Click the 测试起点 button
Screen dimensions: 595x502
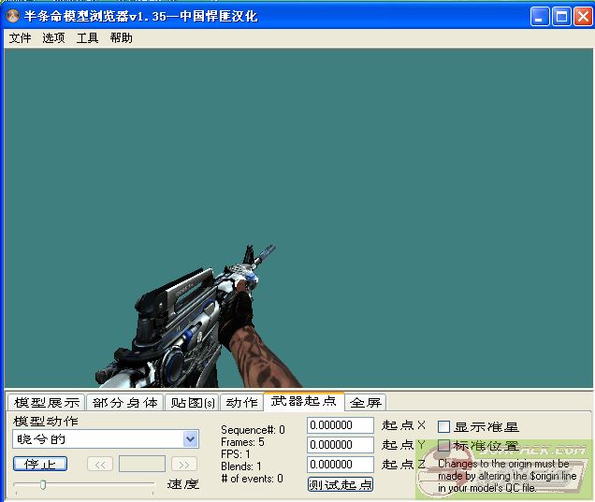pyautogui.click(x=340, y=484)
